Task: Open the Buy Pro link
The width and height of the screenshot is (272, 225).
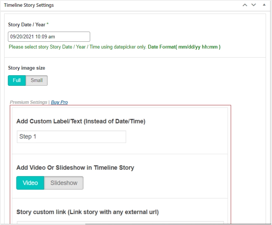Action: coord(59,102)
